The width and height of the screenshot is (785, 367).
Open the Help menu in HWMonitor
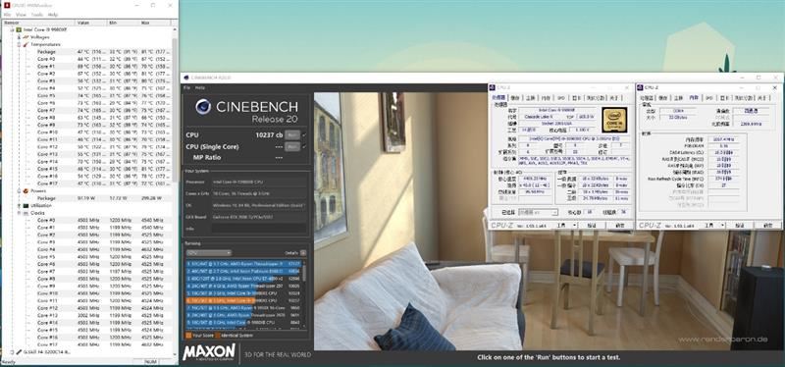53,15
